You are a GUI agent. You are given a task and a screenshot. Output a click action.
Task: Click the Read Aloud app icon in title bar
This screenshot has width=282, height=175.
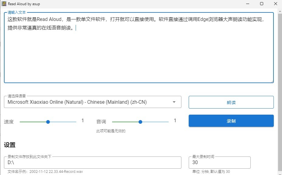coord(4,4)
